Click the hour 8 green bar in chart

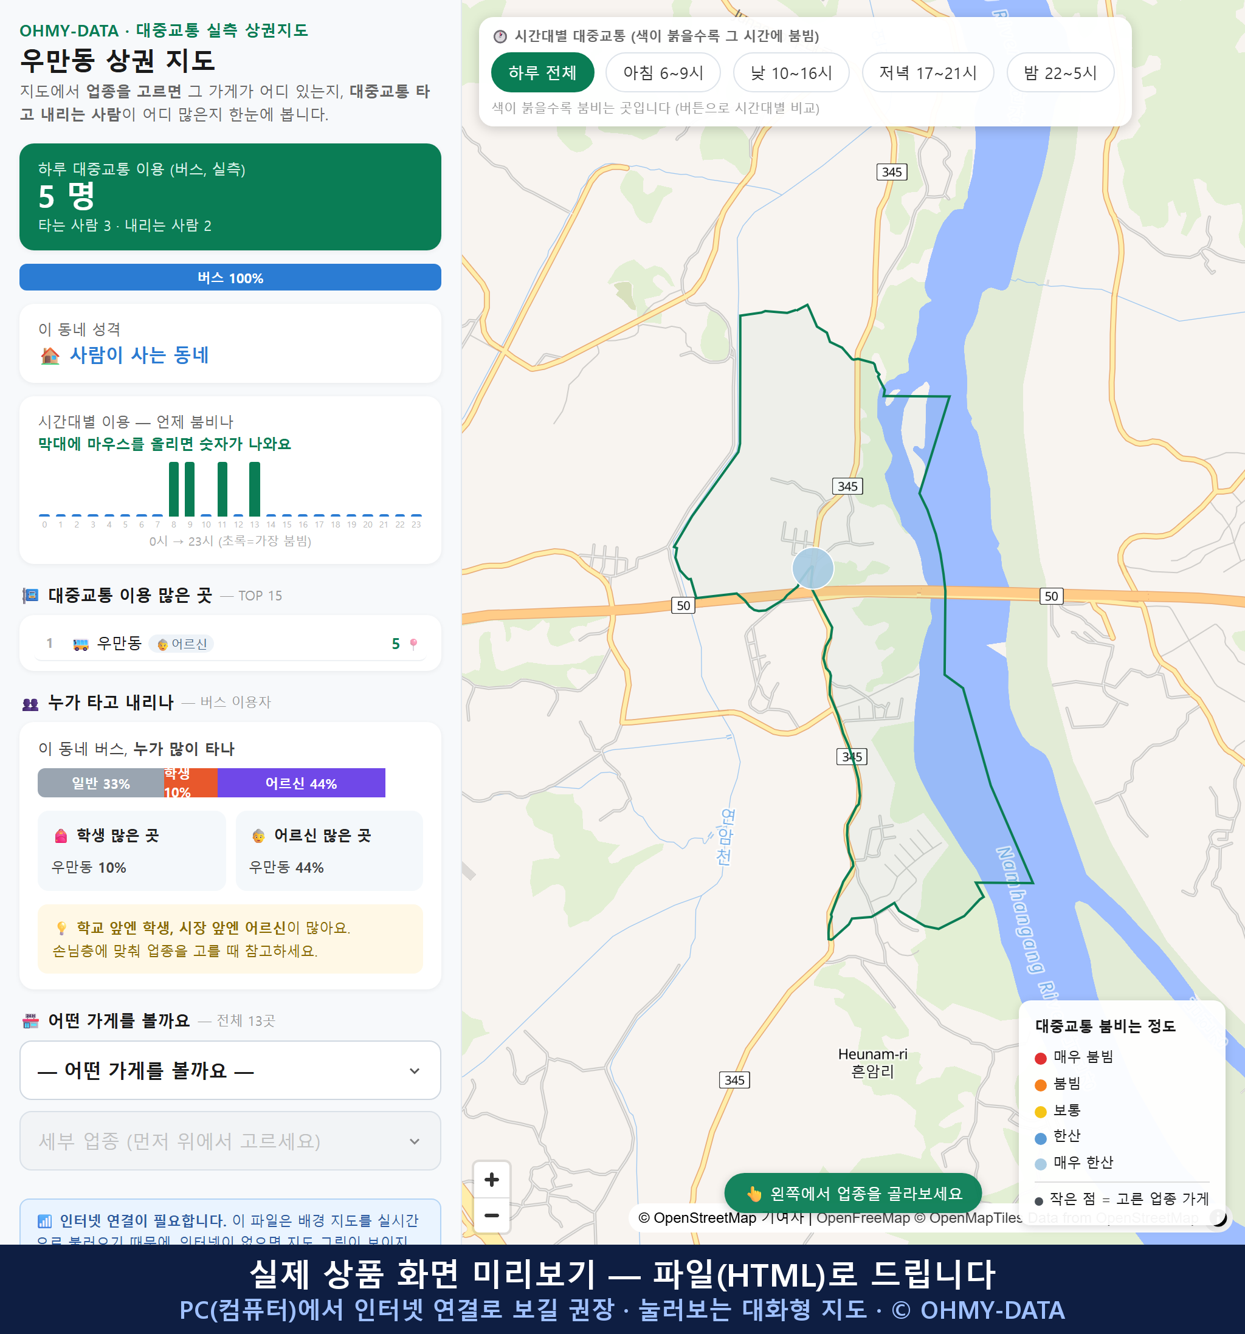(x=174, y=489)
